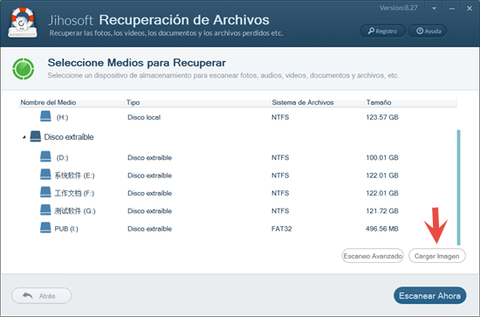Close the Jihosoft window
This screenshot has height=317, width=480.
(470, 9)
